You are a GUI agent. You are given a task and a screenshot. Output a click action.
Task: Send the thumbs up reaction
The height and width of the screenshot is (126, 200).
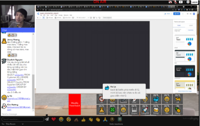coord(84,119)
